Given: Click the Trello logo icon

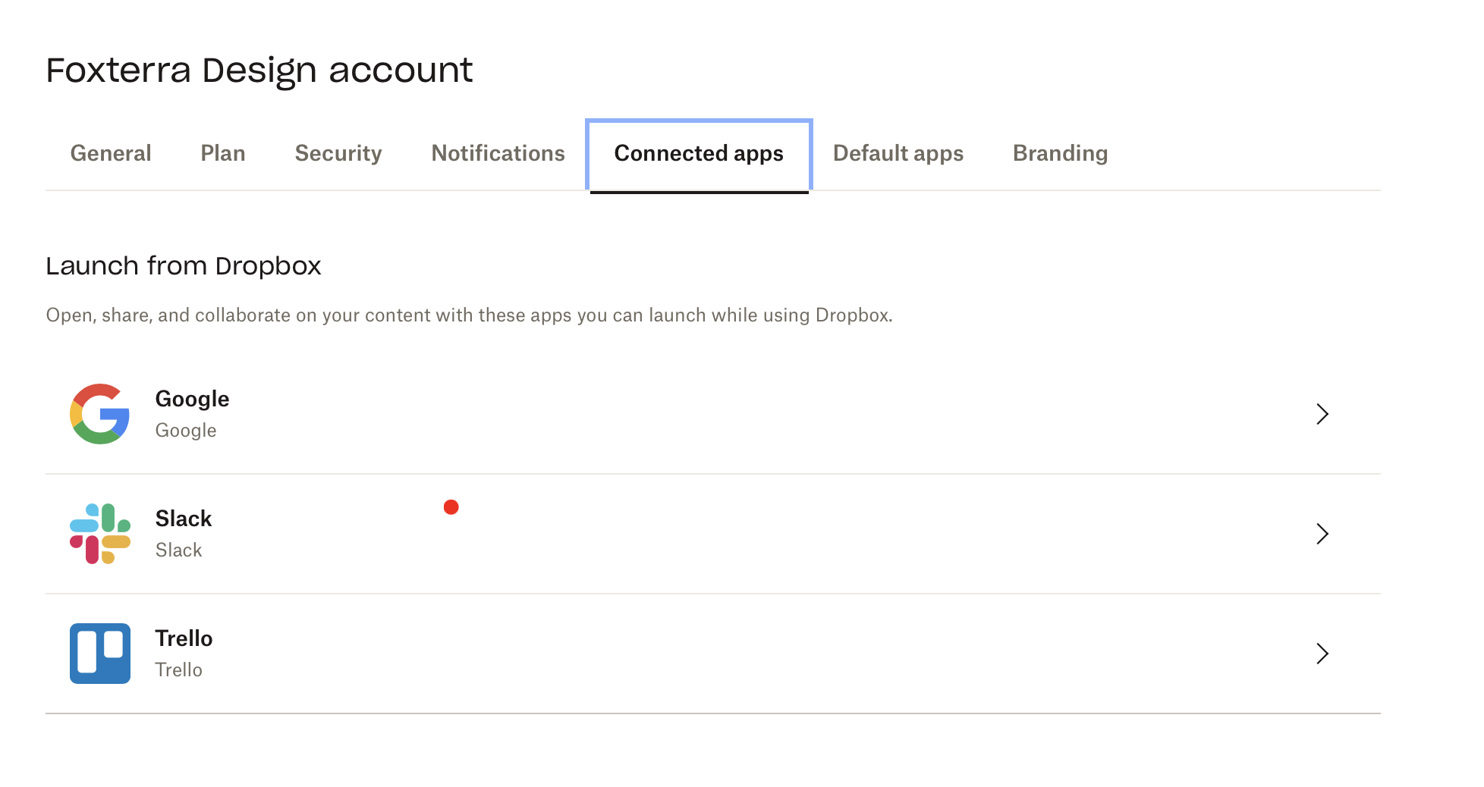Looking at the screenshot, I should 99,654.
